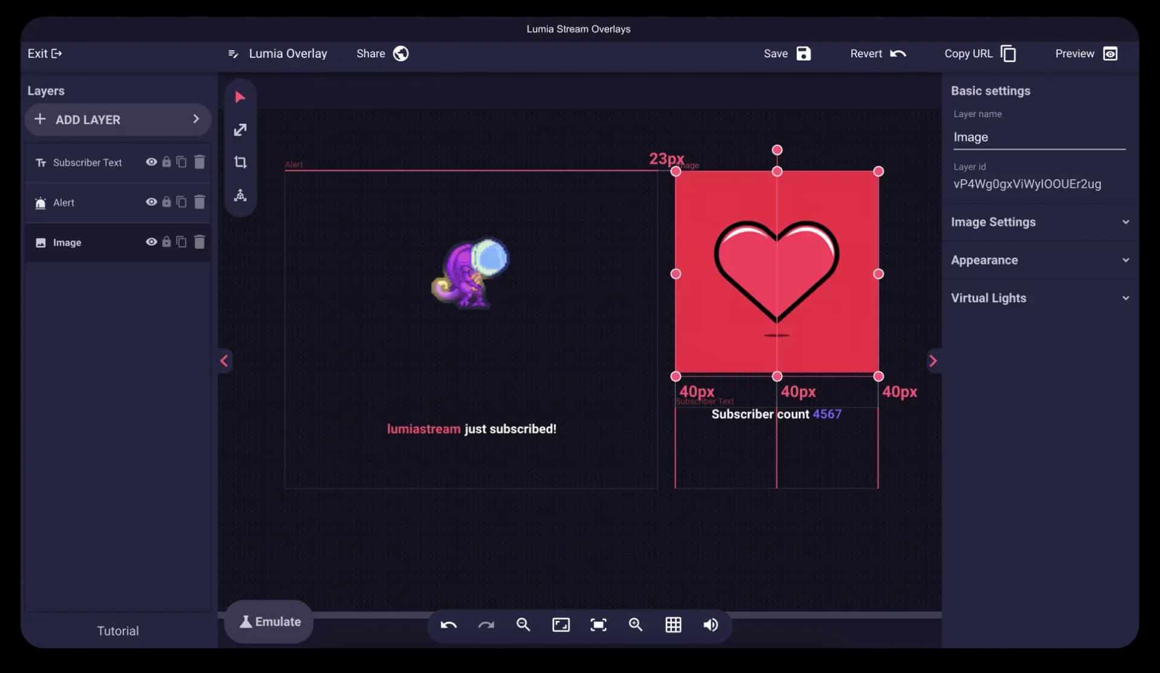Zoom out the canvas
This screenshot has width=1160, height=673.
(x=523, y=625)
